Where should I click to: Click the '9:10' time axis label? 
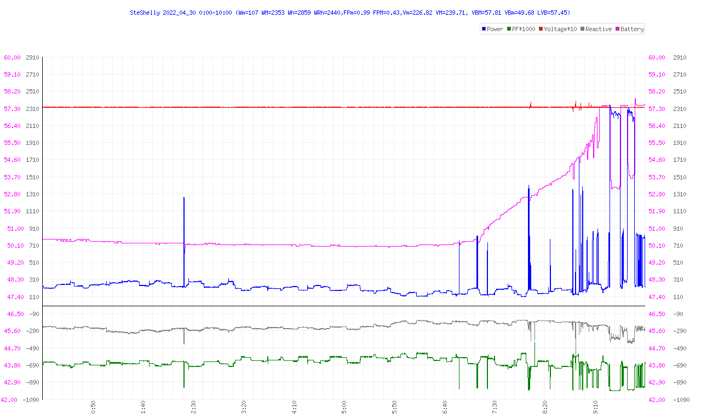coord(595,408)
